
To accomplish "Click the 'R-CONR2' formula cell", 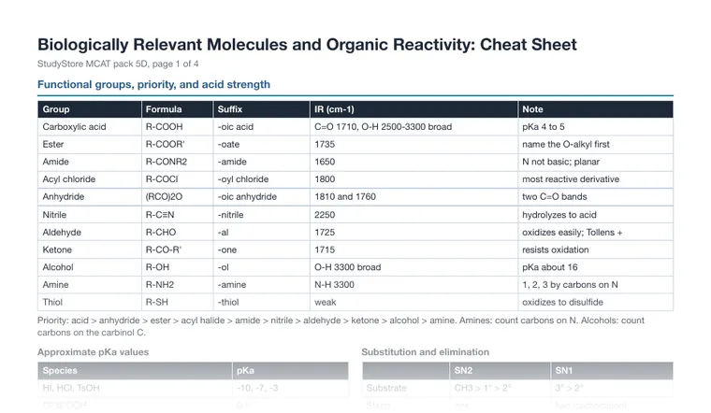I will click(178, 162).
